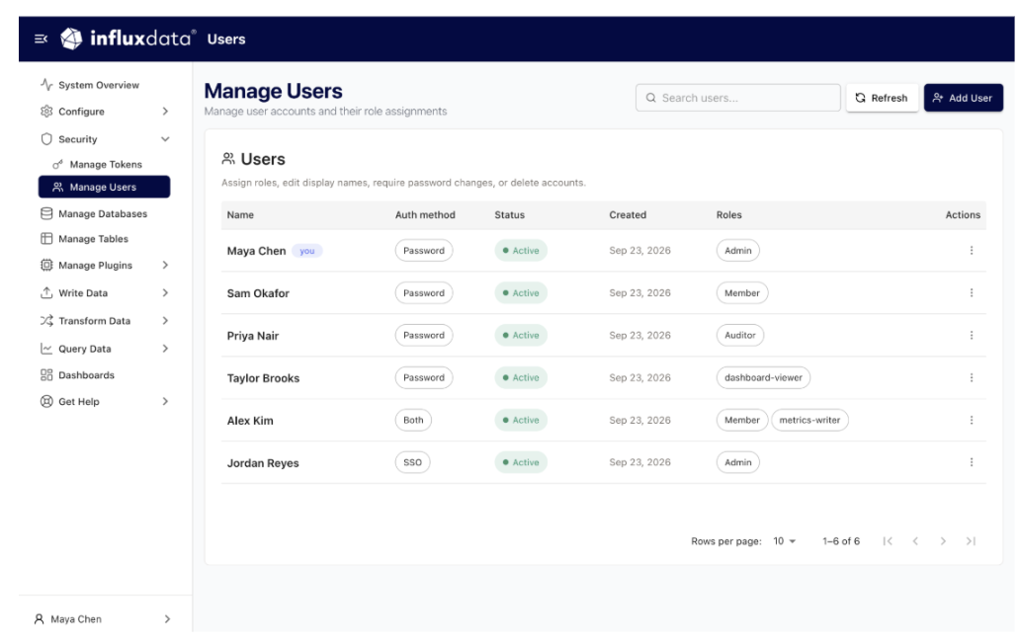Click Admin role chip for Jordan Reyes

pyautogui.click(x=737, y=462)
